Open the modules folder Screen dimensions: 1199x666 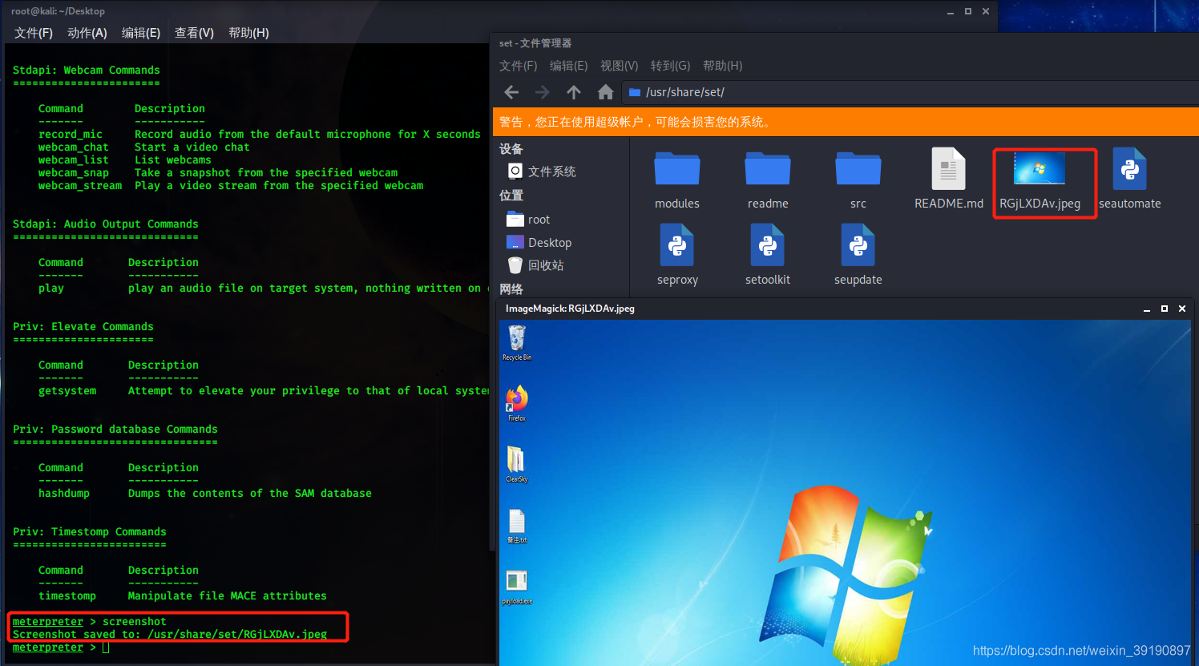pyautogui.click(x=677, y=180)
